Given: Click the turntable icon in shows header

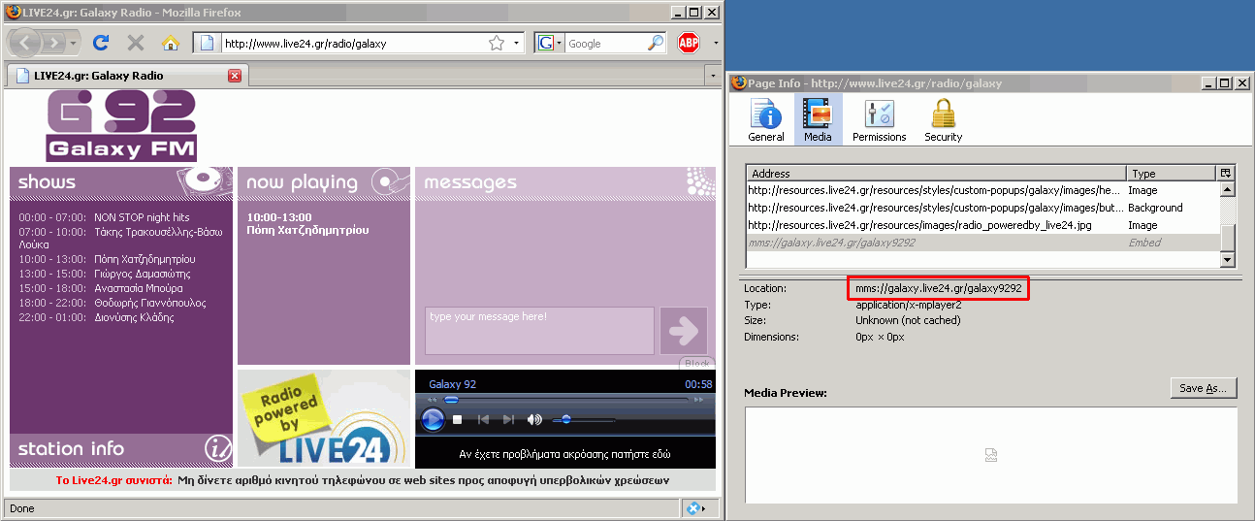Looking at the screenshot, I should click(x=205, y=180).
